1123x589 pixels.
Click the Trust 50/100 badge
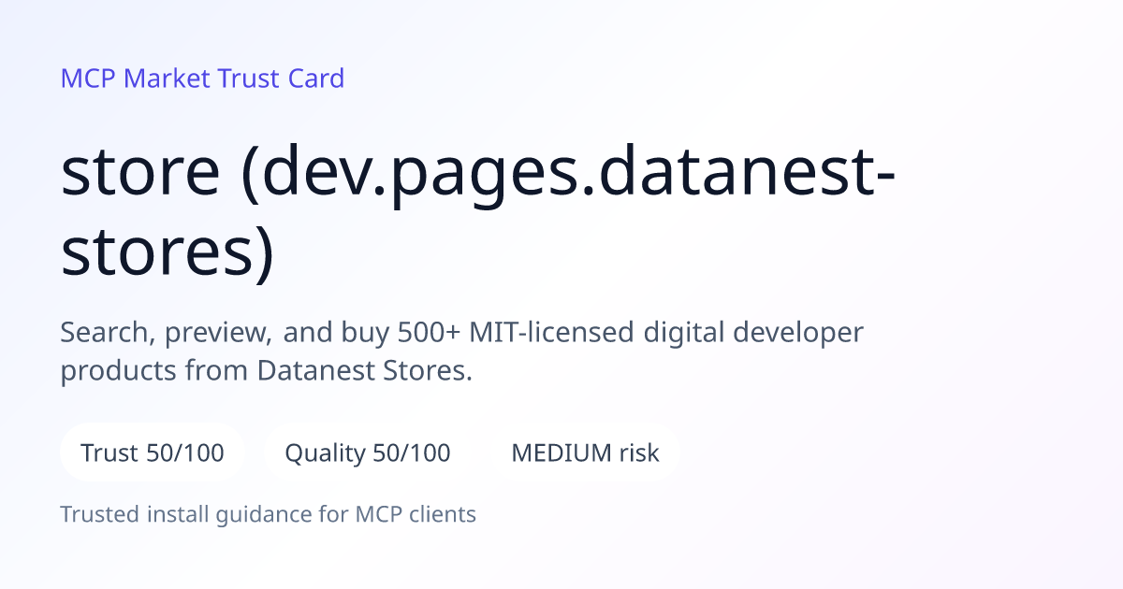(153, 453)
